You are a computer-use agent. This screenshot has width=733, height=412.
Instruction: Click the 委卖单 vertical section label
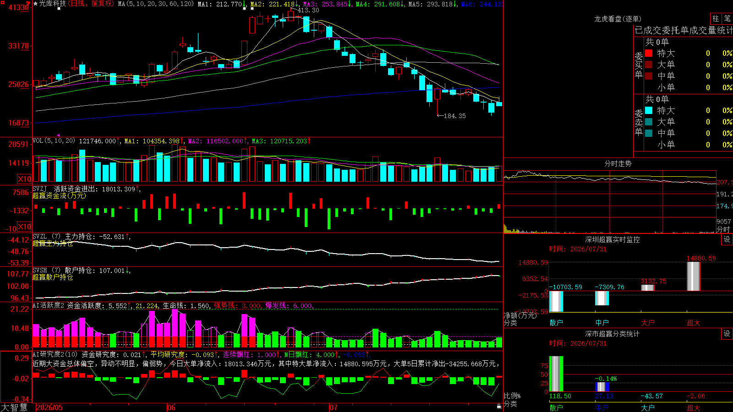[x=639, y=122]
